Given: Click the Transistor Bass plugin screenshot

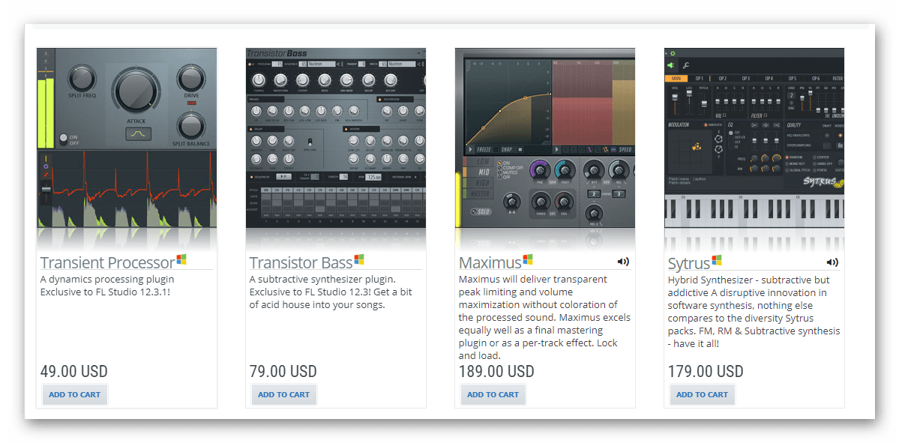Looking at the screenshot, I should pos(336,137).
